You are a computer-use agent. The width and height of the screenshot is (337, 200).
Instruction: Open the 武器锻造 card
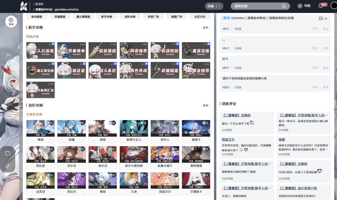[165, 70]
